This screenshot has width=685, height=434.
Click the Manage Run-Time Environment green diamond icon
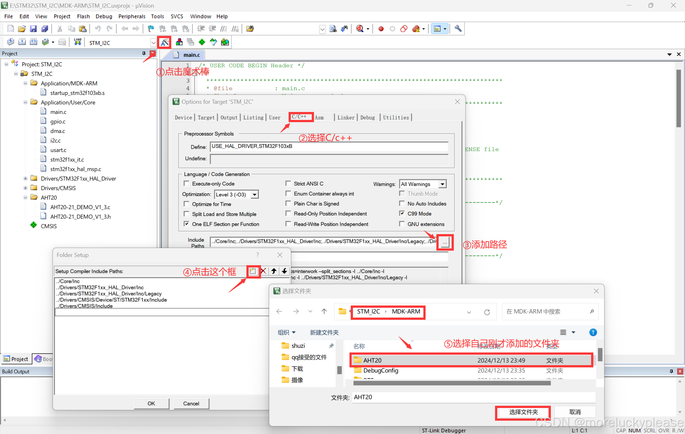click(202, 42)
